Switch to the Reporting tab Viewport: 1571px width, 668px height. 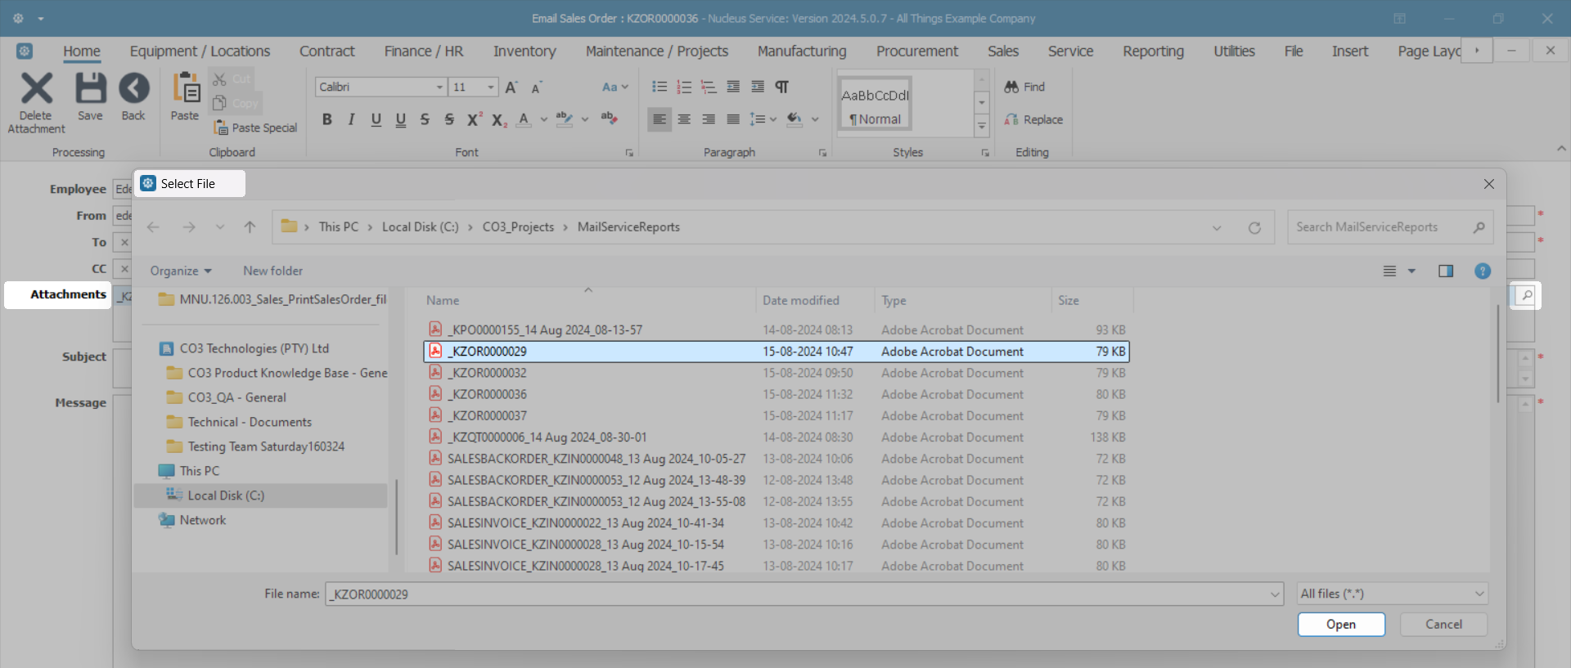(1153, 51)
